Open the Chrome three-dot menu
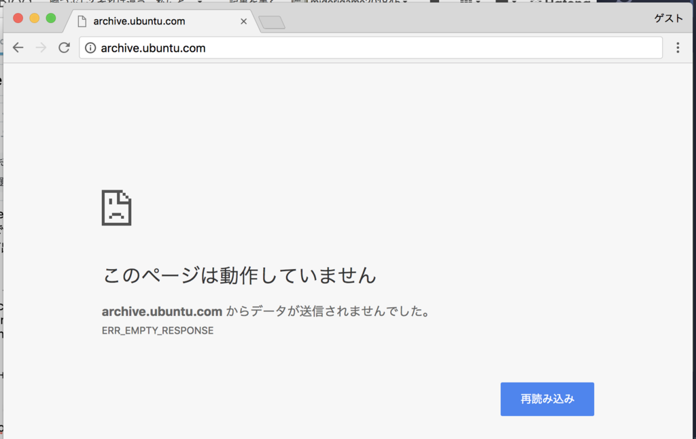The height and width of the screenshot is (439, 696). [678, 48]
